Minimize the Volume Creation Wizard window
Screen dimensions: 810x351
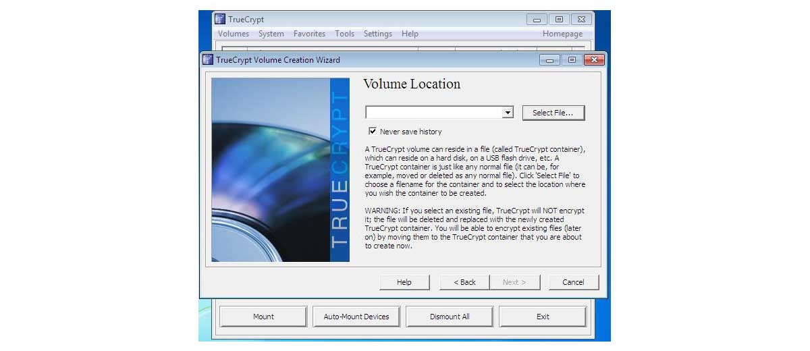click(x=549, y=60)
